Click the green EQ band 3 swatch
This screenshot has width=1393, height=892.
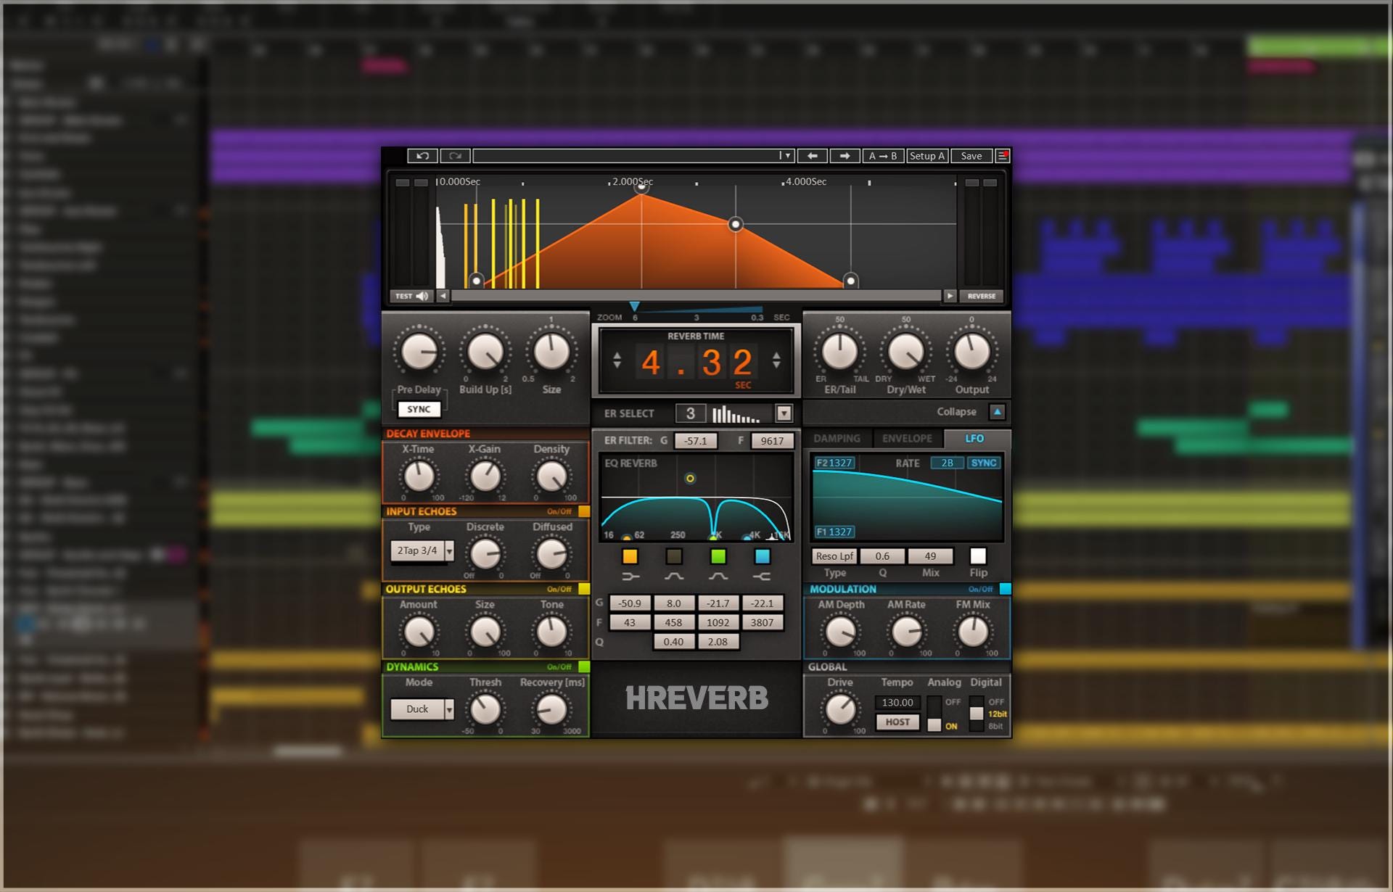click(x=718, y=556)
